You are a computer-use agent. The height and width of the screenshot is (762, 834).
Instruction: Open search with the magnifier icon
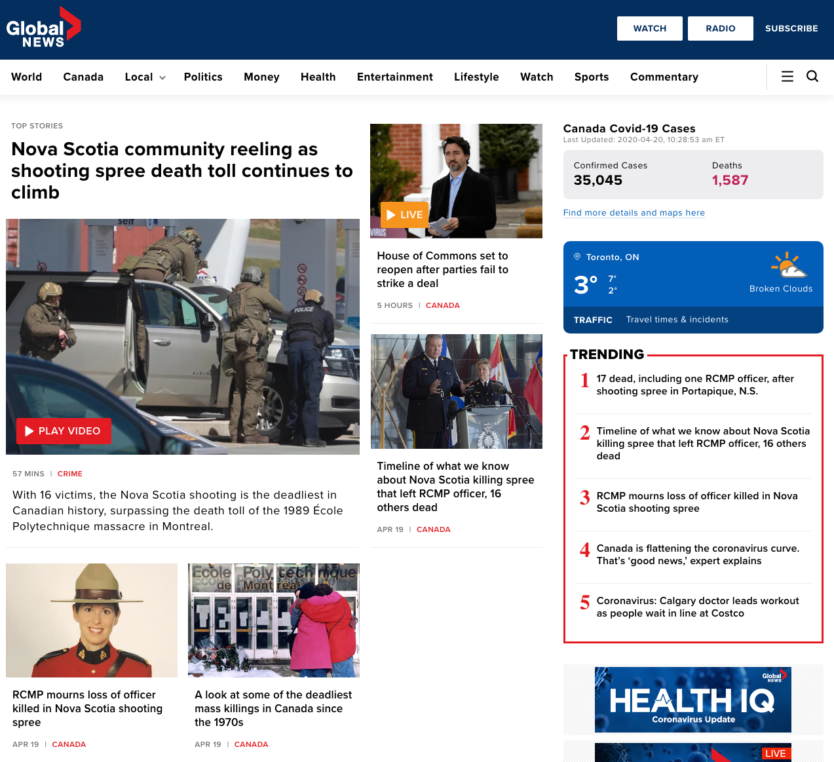(812, 77)
